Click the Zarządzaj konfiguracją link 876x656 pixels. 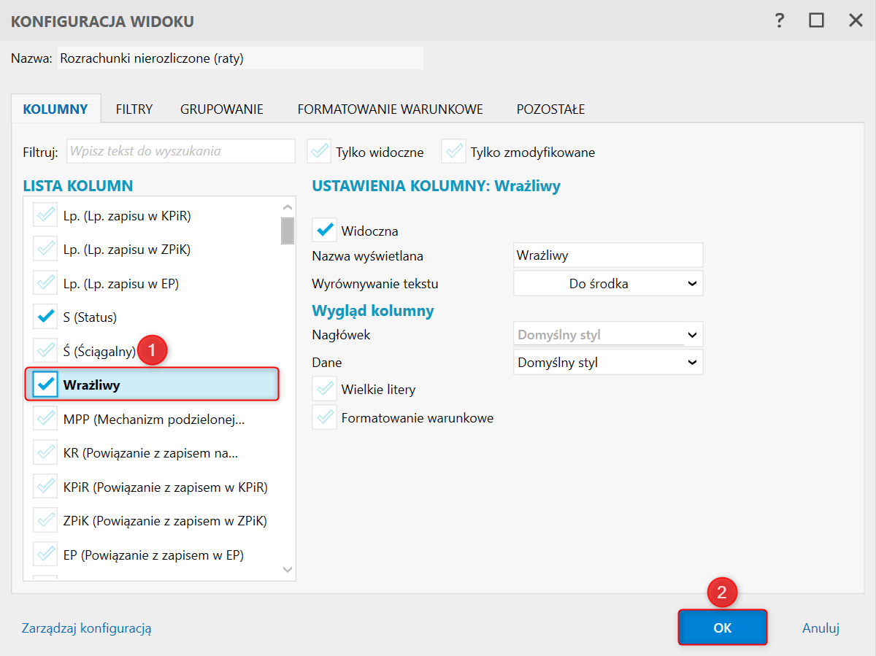(x=87, y=628)
